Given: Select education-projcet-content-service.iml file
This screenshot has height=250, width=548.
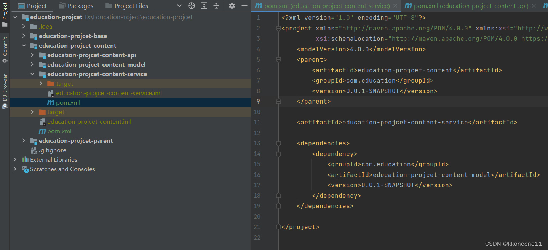Looking at the screenshot, I should [109, 93].
